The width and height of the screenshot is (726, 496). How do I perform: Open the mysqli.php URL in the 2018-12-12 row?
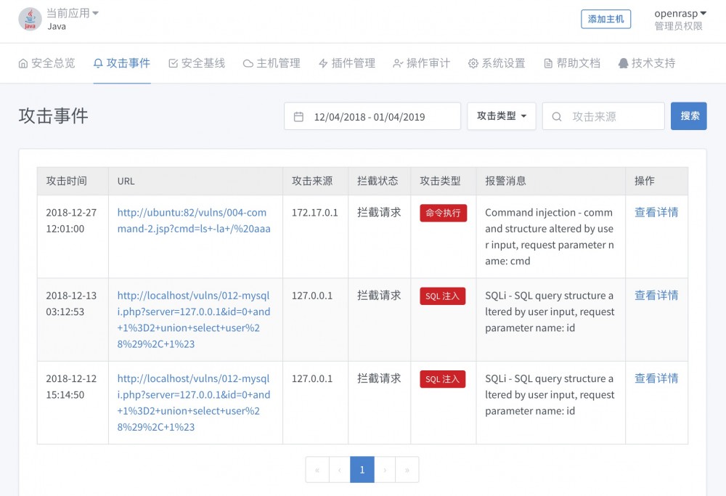194,402
